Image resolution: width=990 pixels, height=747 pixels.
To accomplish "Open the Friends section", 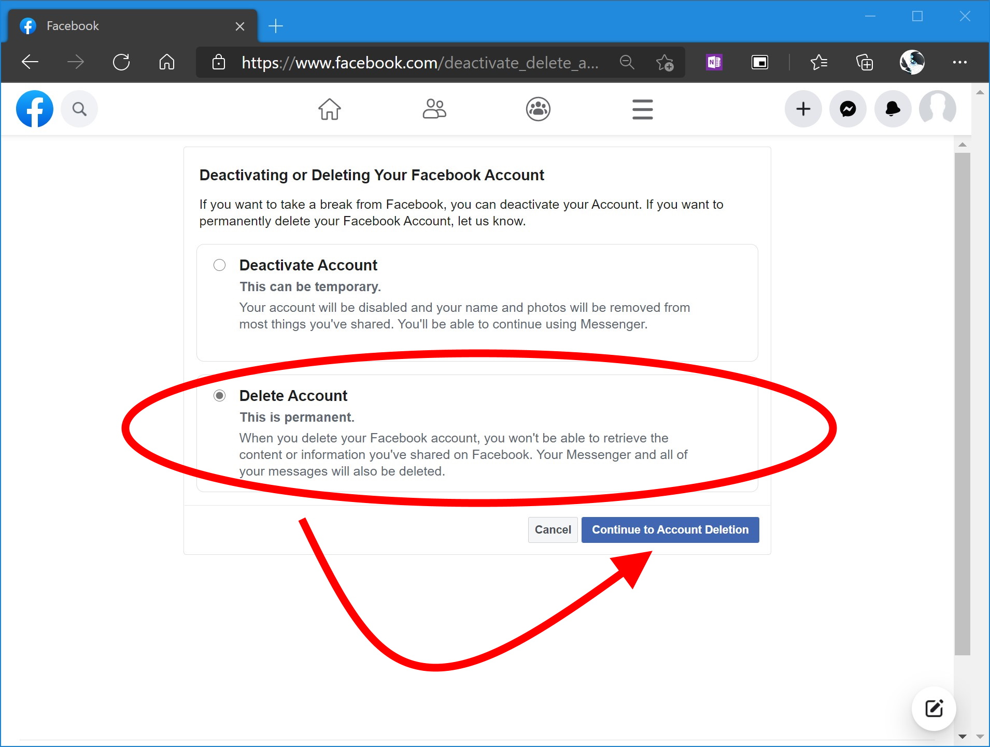I will coord(434,109).
